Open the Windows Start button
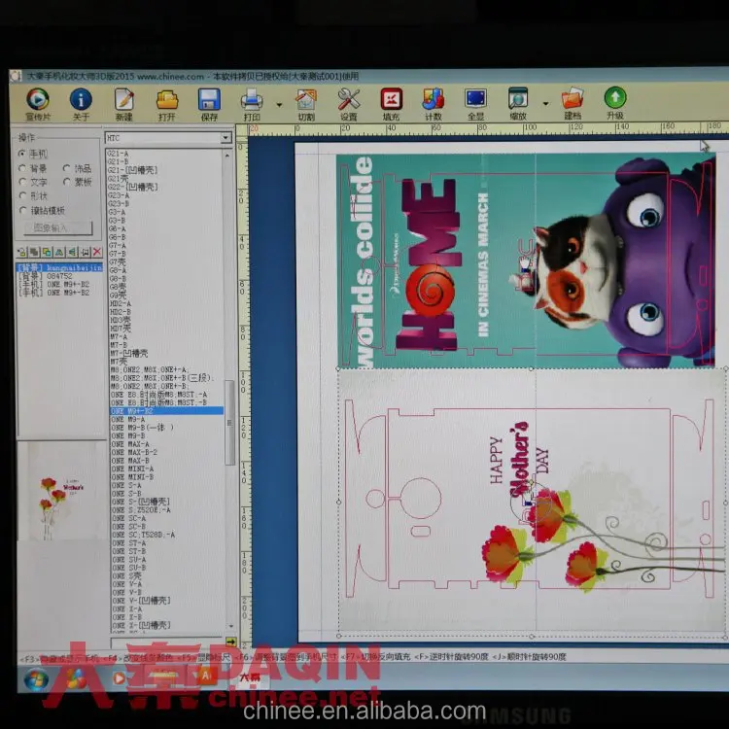Screen dimensions: 729x729 [x=36, y=679]
